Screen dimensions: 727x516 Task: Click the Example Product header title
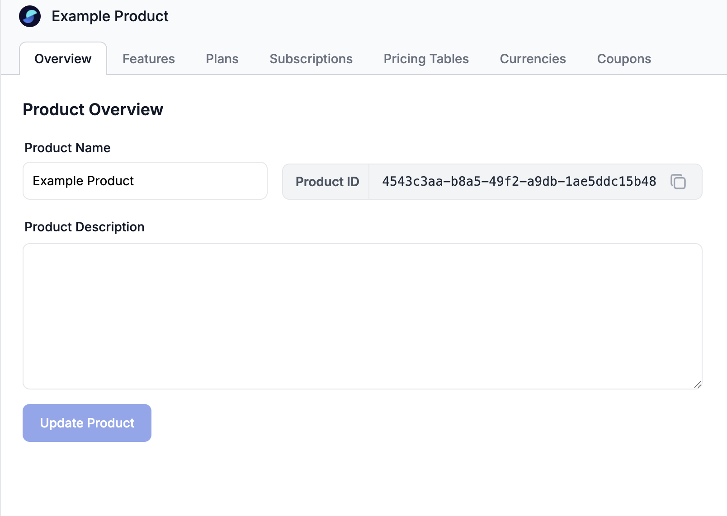tap(110, 16)
